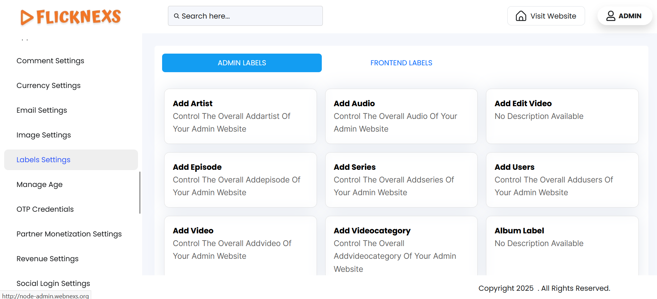The height and width of the screenshot is (299, 657).
Task: Click the home icon beside Visit Website
Action: pyautogui.click(x=521, y=16)
